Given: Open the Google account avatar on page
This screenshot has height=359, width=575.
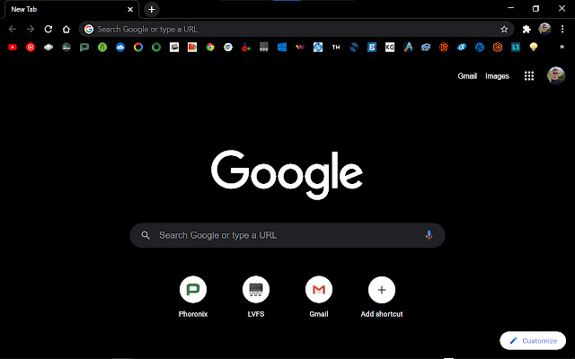Looking at the screenshot, I should click(x=556, y=75).
